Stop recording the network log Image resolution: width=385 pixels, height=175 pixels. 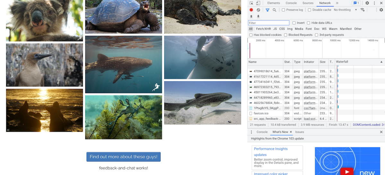(x=251, y=10)
